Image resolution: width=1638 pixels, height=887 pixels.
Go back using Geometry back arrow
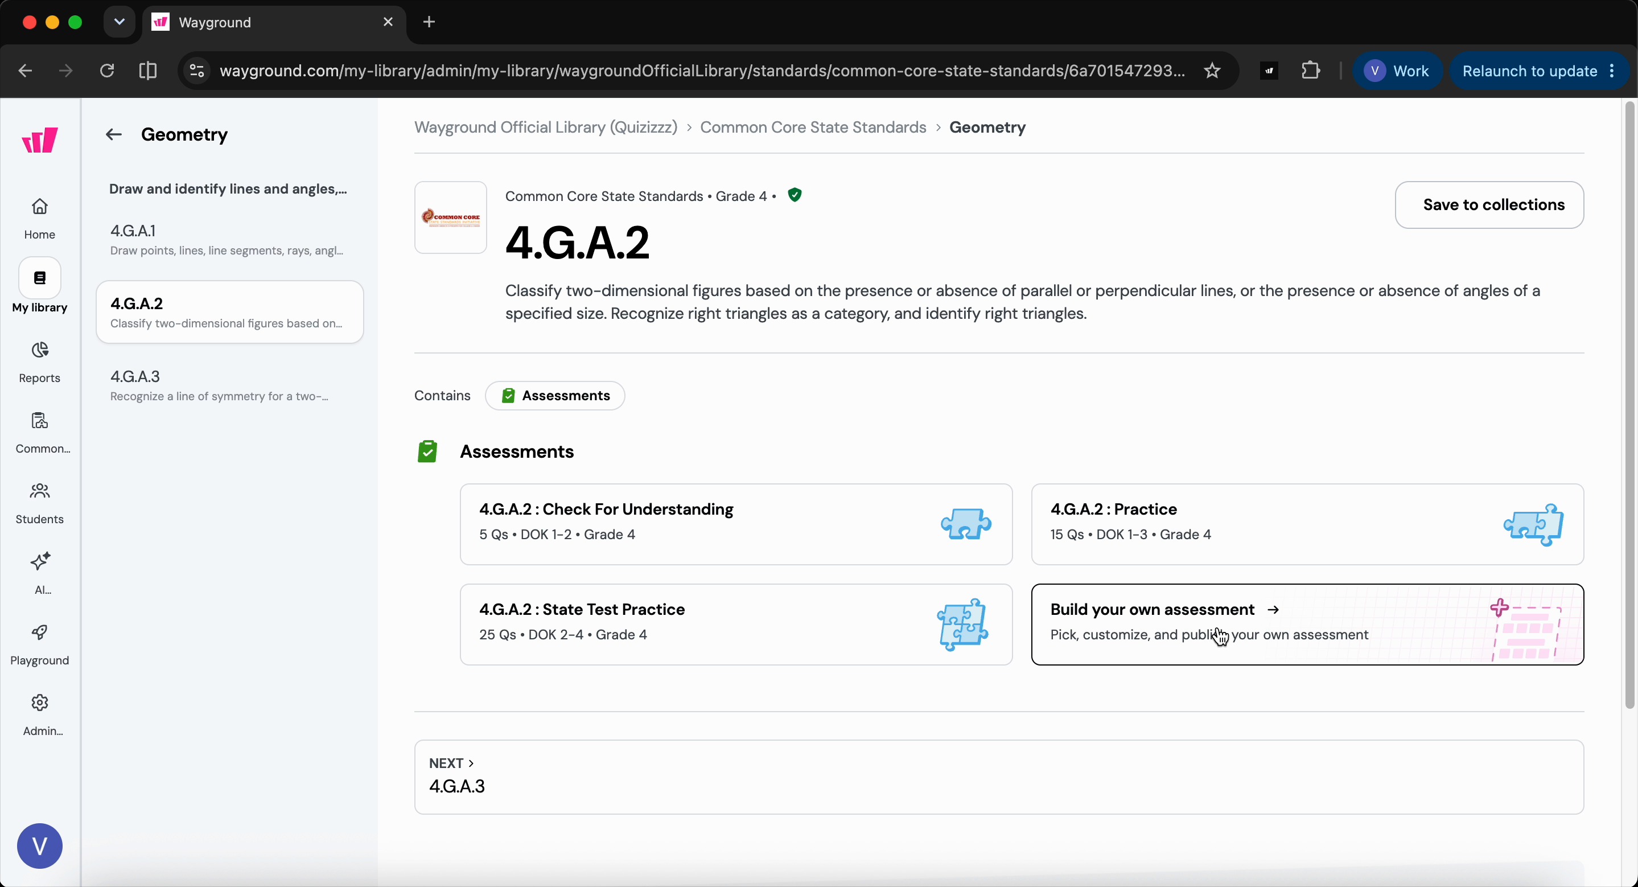tap(114, 135)
